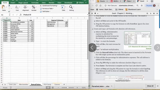Viewport: 160px width, 90px height.
Task: Select the Cass Lake sheet tab
Action: coord(12,84)
